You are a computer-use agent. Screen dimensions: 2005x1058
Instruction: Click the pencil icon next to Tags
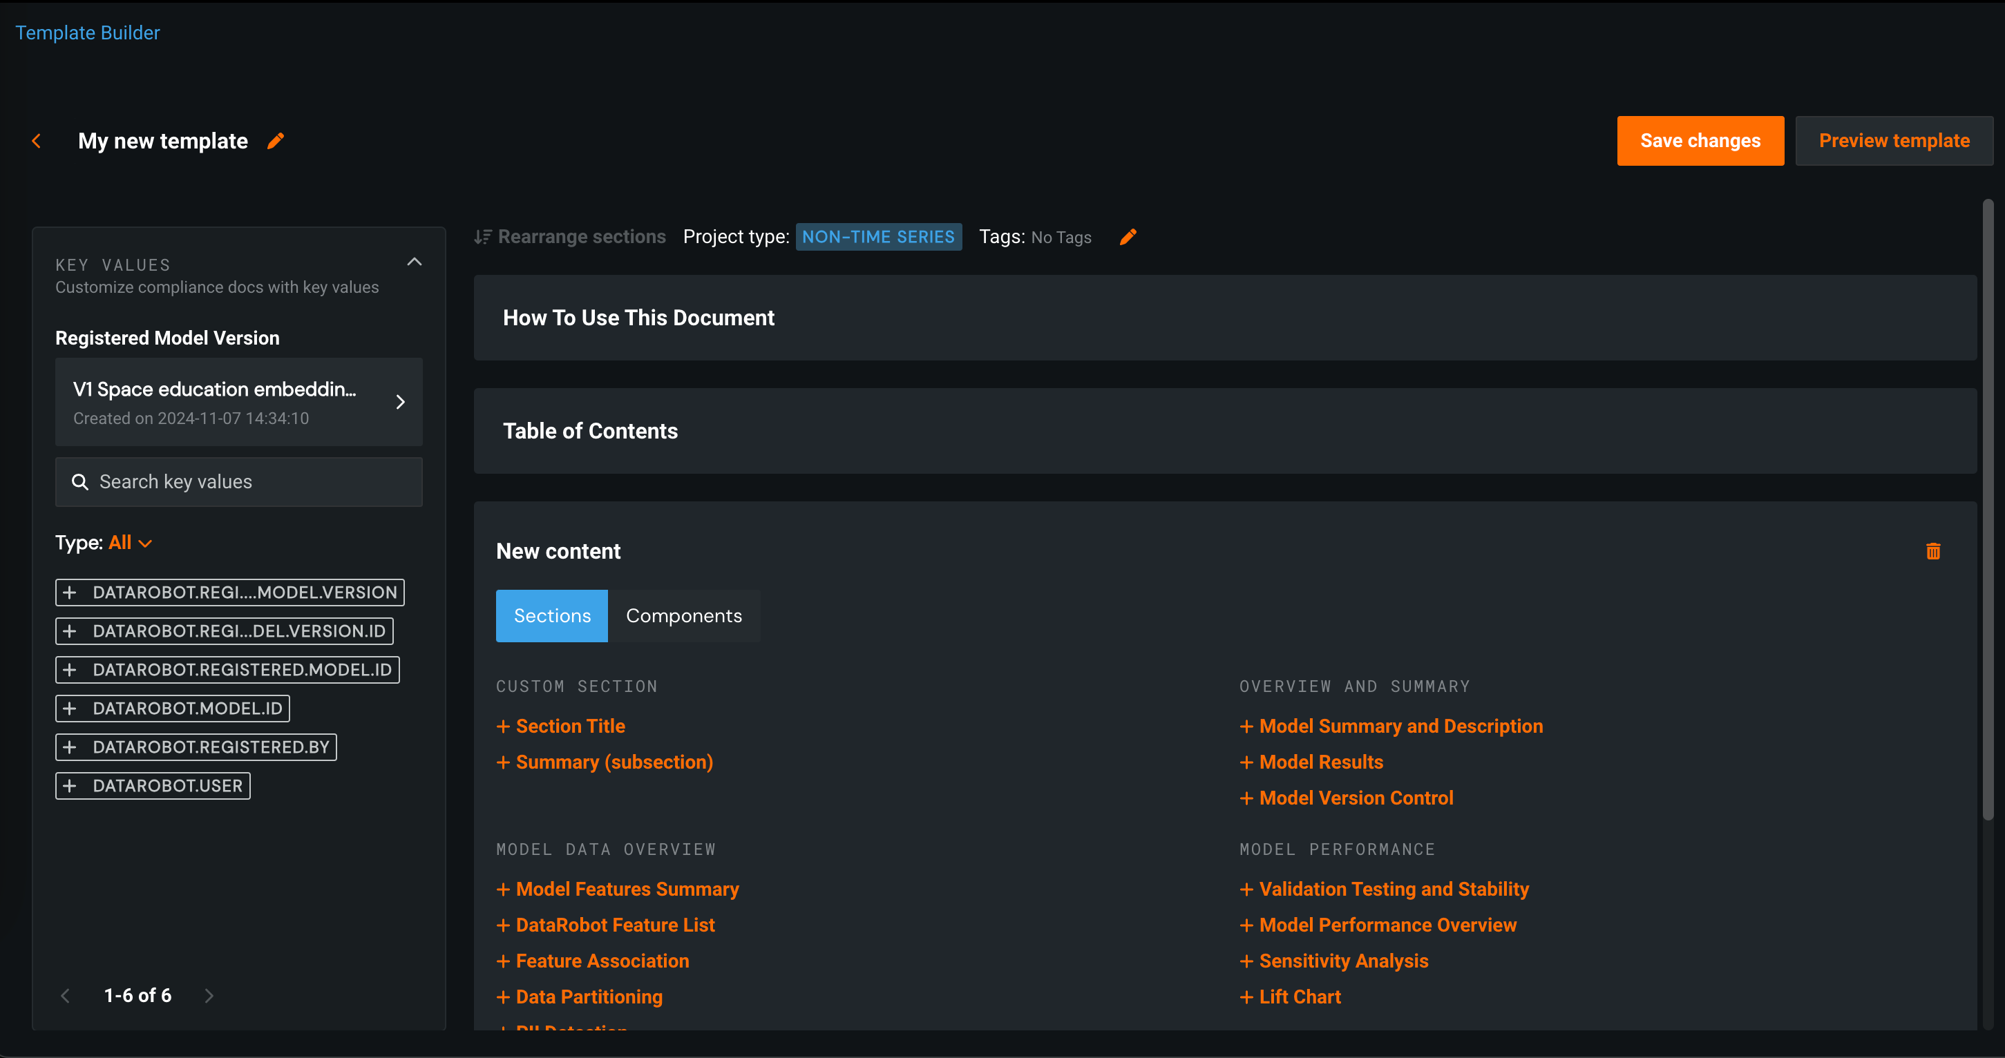tap(1128, 238)
